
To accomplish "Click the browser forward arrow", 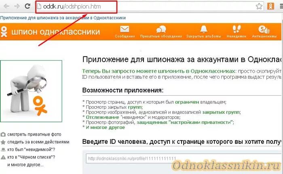I will click(x=17, y=6).
